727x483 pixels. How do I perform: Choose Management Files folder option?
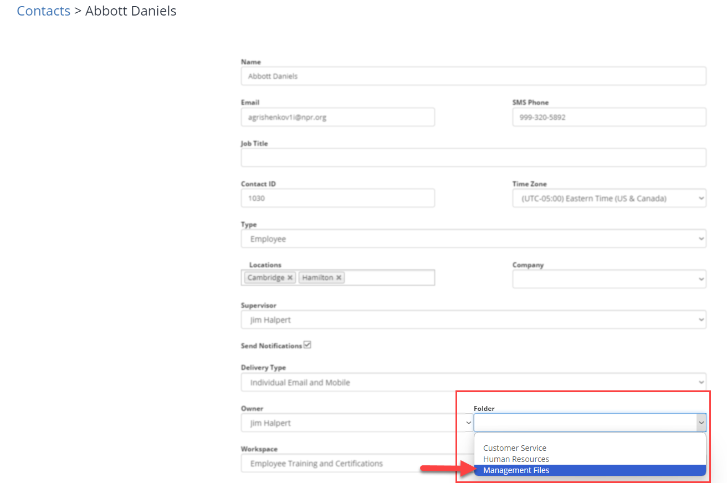point(590,470)
